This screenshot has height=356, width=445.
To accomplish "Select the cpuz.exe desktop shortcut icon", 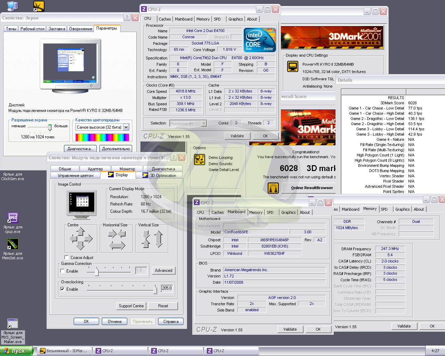I will click(x=13, y=218).
